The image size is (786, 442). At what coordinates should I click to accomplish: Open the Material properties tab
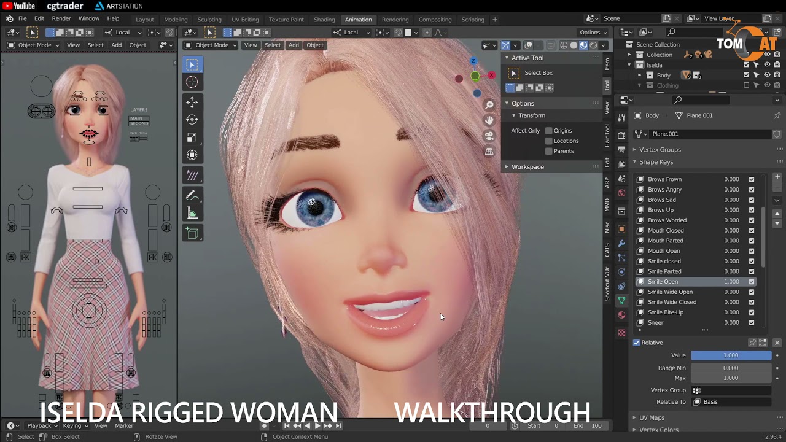621,316
